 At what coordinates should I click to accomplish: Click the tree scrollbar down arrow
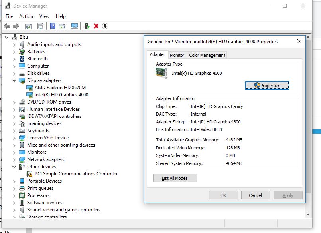coord(308,215)
